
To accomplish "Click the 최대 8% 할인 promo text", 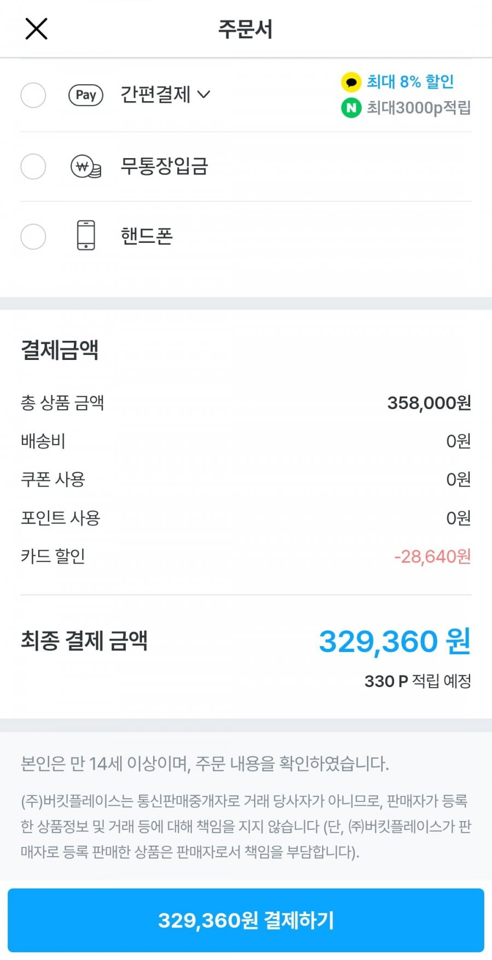I will point(411,82).
